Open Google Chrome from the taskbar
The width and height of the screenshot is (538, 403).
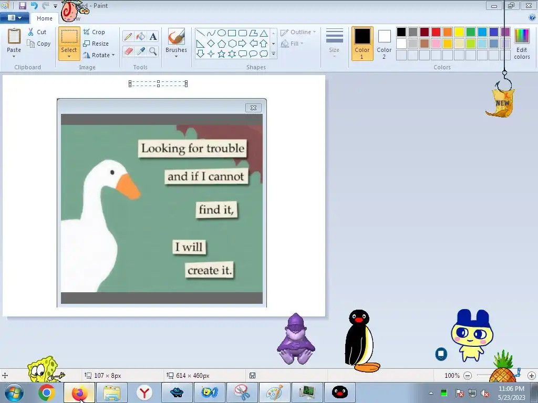coord(47,393)
